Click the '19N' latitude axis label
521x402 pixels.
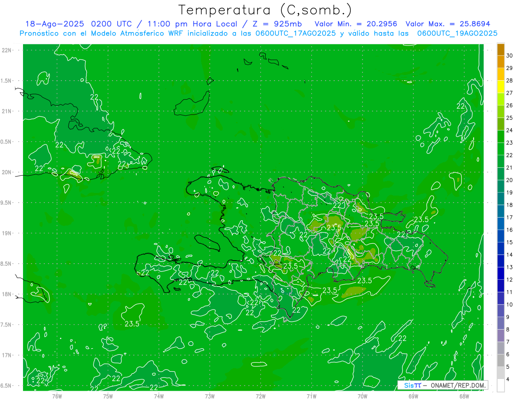[6, 233]
